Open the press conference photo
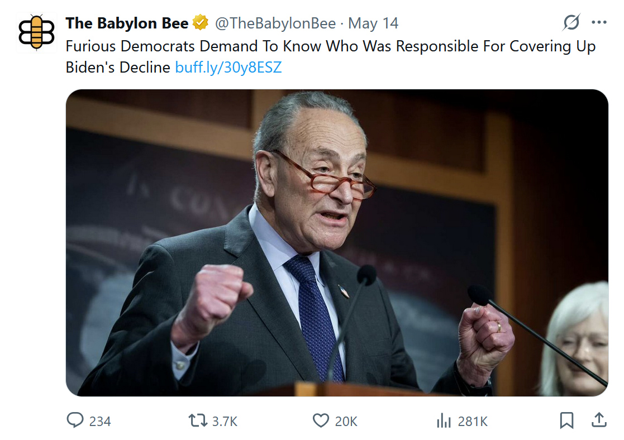 click(x=337, y=243)
